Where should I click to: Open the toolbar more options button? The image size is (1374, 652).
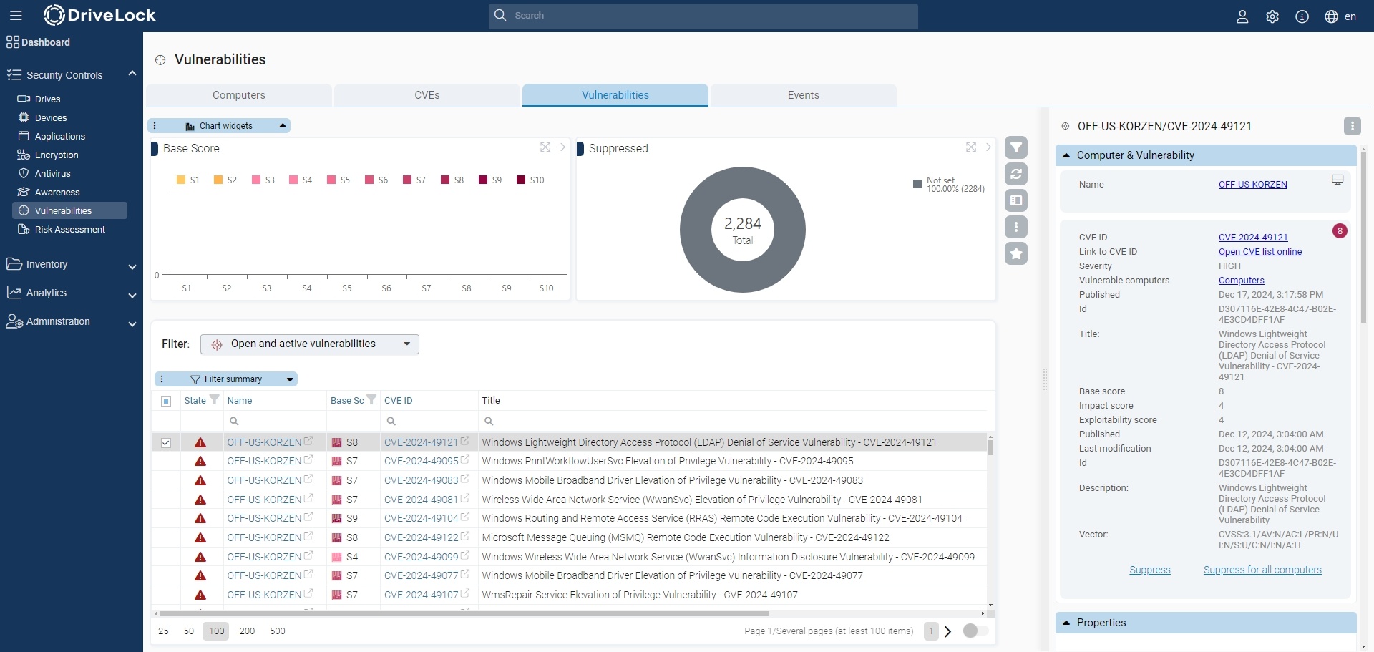click(1016, 227)
